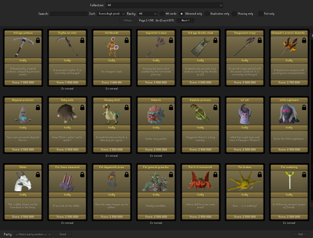Open the Collection dropdown
This screenshot has width=313, height=238.
tap(165, 5)
